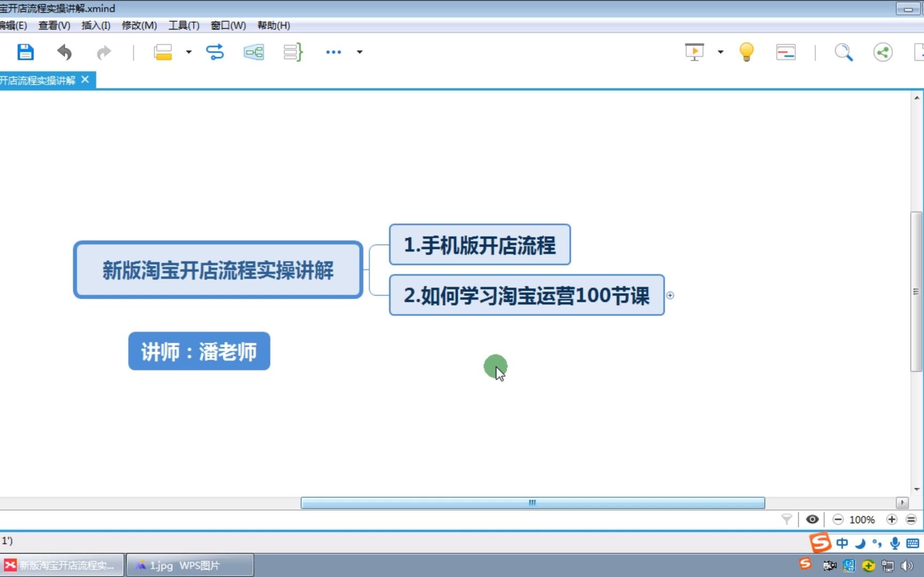This screenshot has height=577, width=924.
Task: Start presentation mode
Action: pyautogui.click(x=695, y=52)
